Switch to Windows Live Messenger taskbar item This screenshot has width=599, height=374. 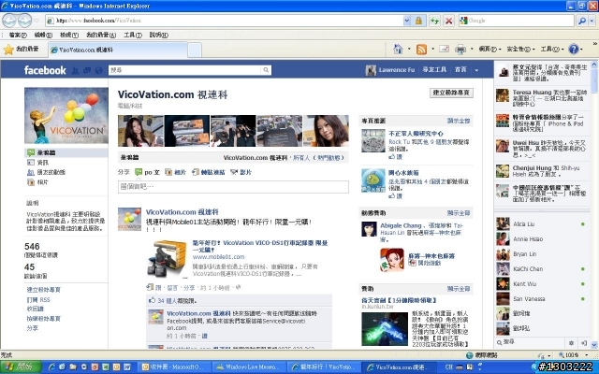click(247, 367)
